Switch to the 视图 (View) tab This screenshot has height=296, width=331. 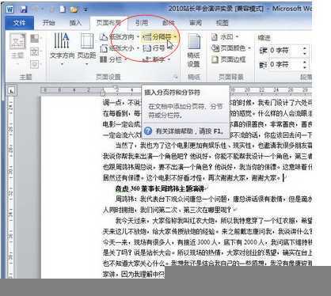(x=223, y=23)
